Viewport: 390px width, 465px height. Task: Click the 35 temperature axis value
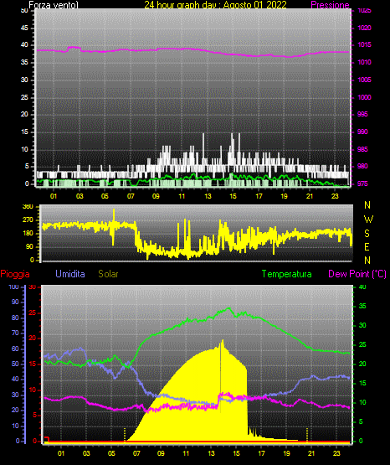(x=362, y=306)
